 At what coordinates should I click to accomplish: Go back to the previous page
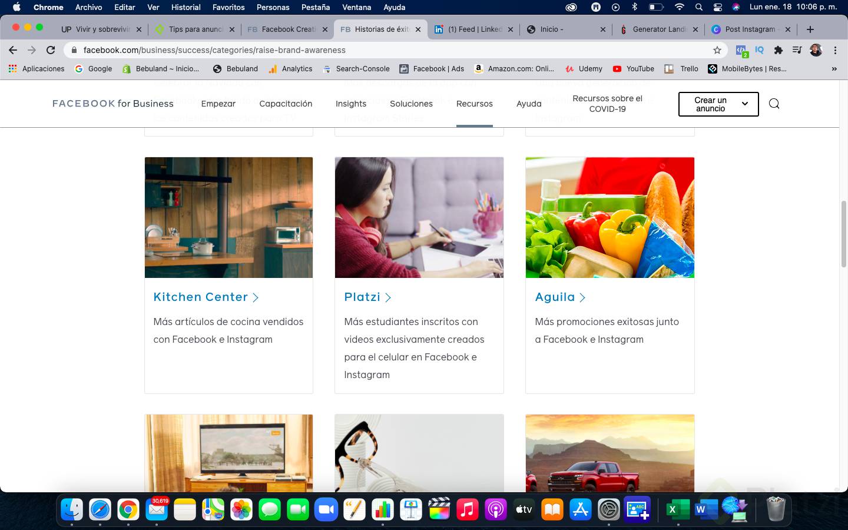point(13,50)
